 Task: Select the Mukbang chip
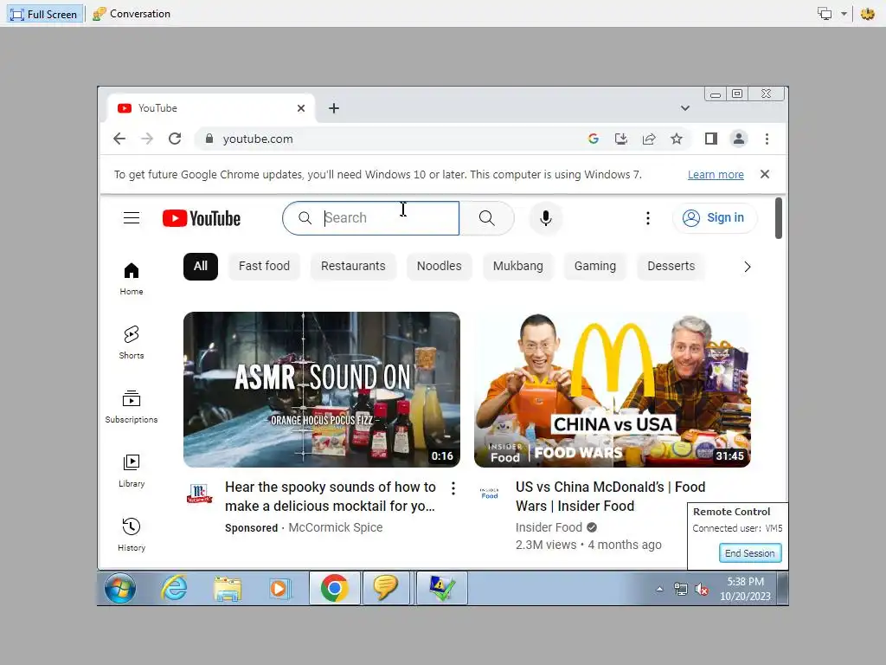tap(517, 267)
